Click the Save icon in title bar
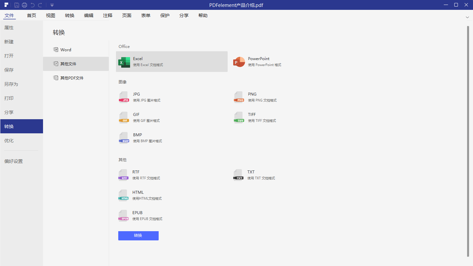This screenshot has width=473, height=266. [x=16, y=5]
